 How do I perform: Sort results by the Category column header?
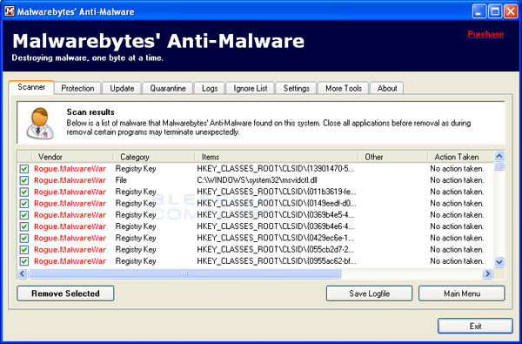click(x=154, y=157)
